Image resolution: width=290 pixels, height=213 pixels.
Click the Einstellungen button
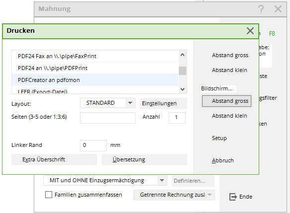163,103
